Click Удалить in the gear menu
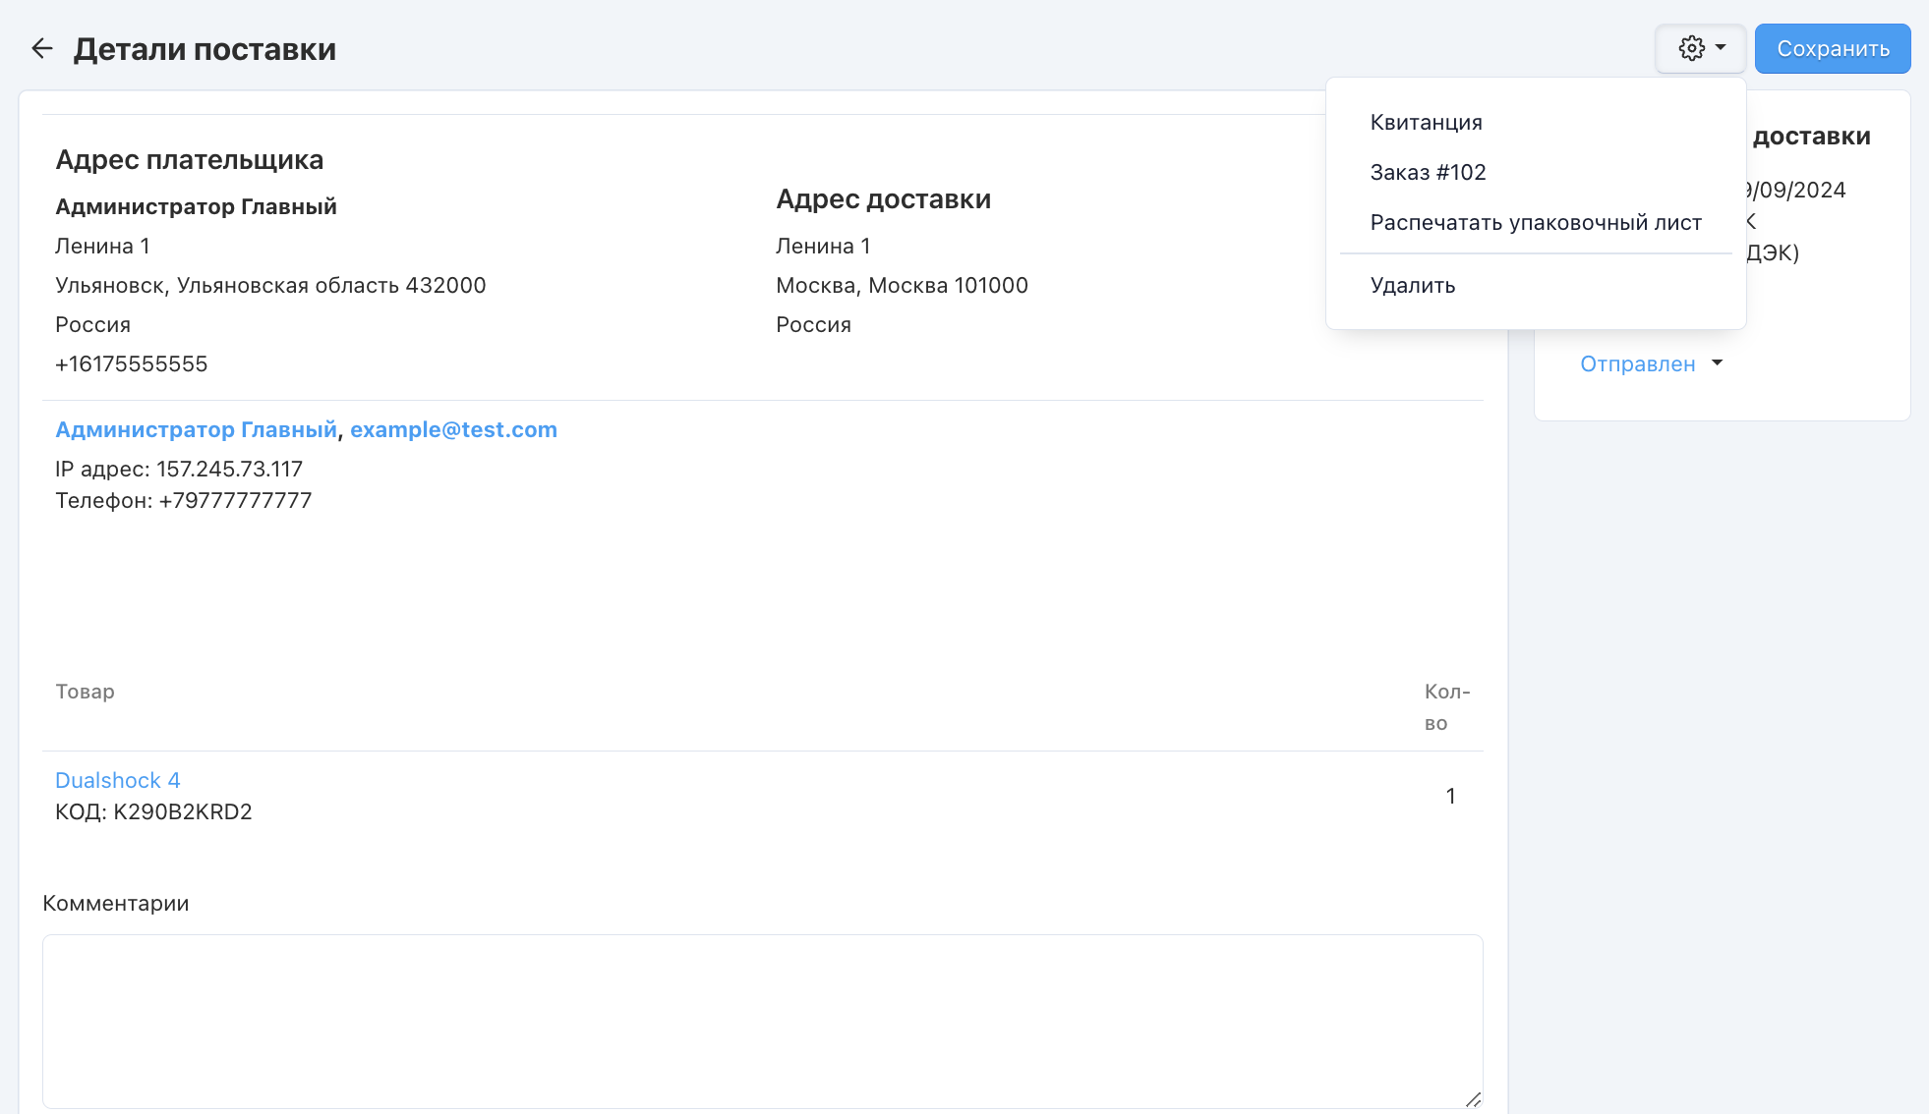Image resolution: width=1929 pixels, height=1114 pixels. click(1412, 285)
